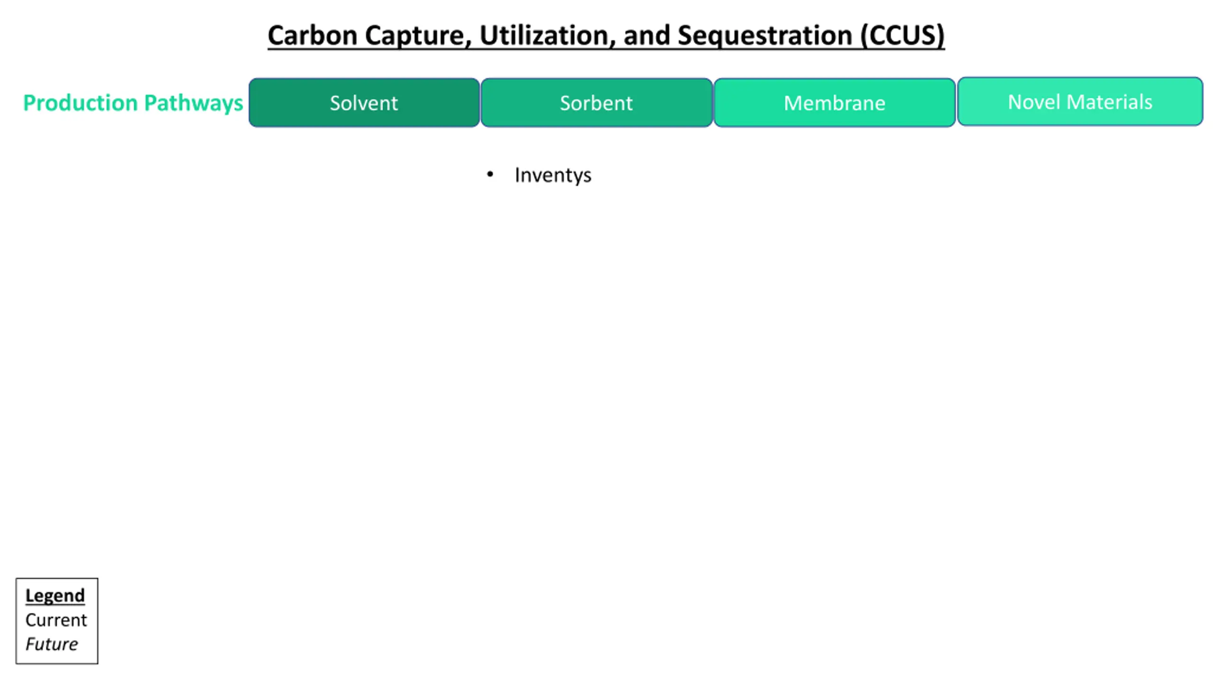Click the Membrane pathway box
The height and width of the screenshot is (682, 1213).
click(834, 103)
